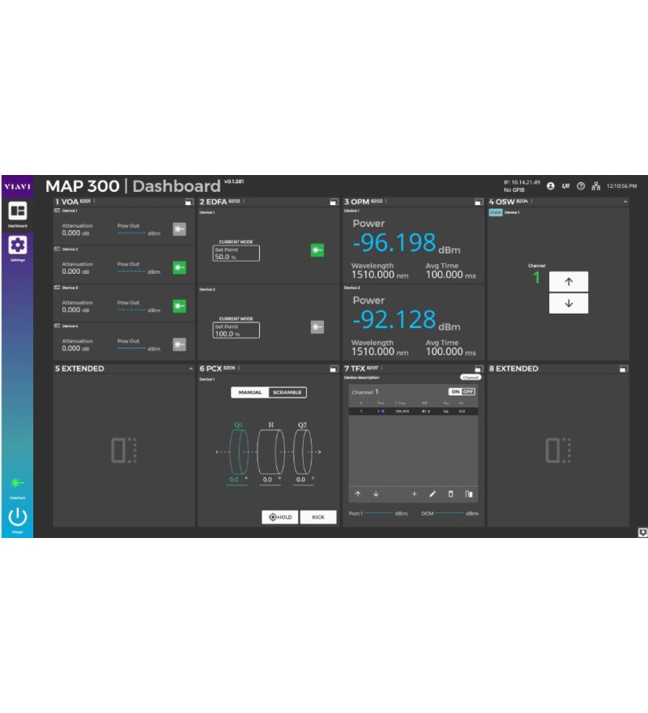Delete TFX channel with trash icon
The image size is (648, 713).
[450, 493]
